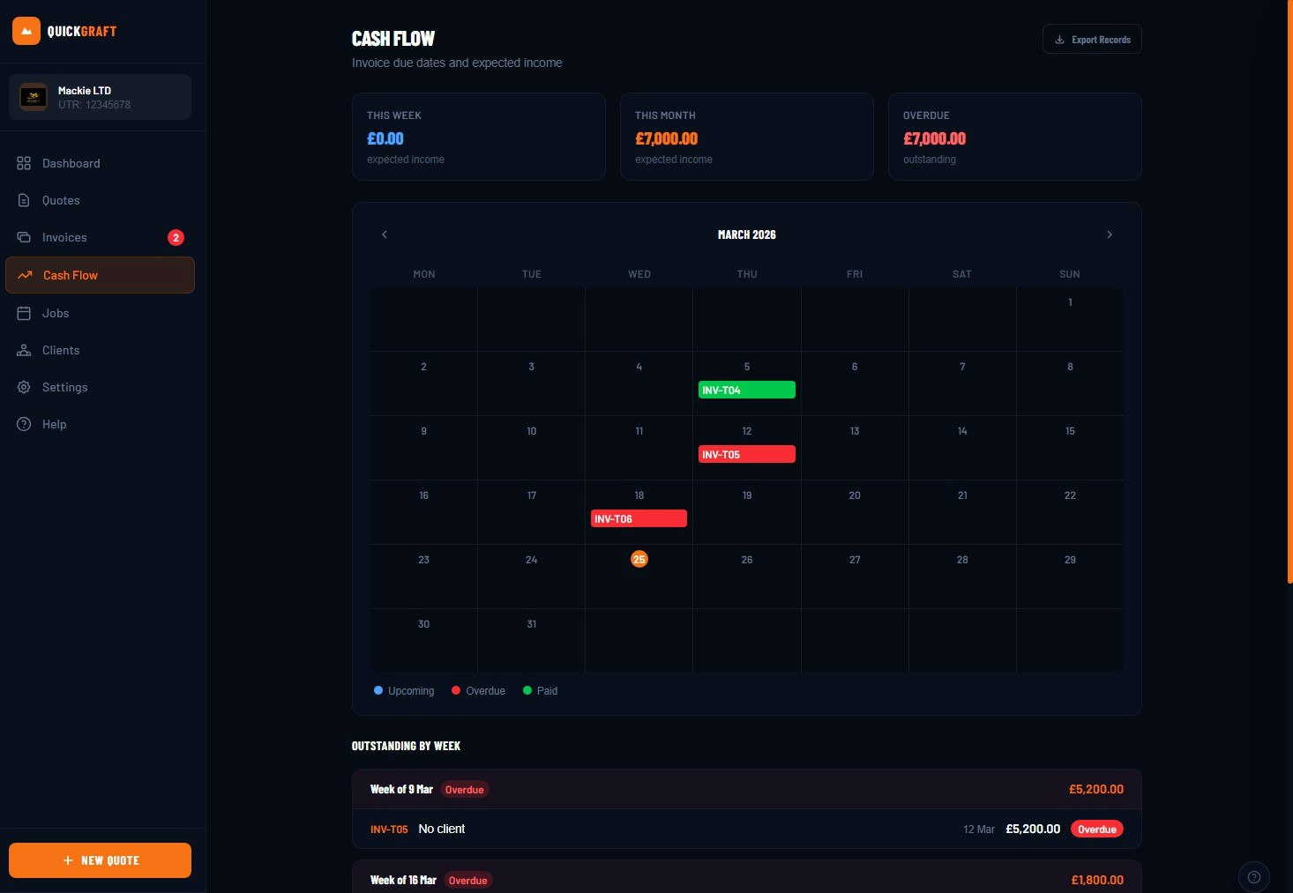Click the Clients people icon

[x=24, y=350]
